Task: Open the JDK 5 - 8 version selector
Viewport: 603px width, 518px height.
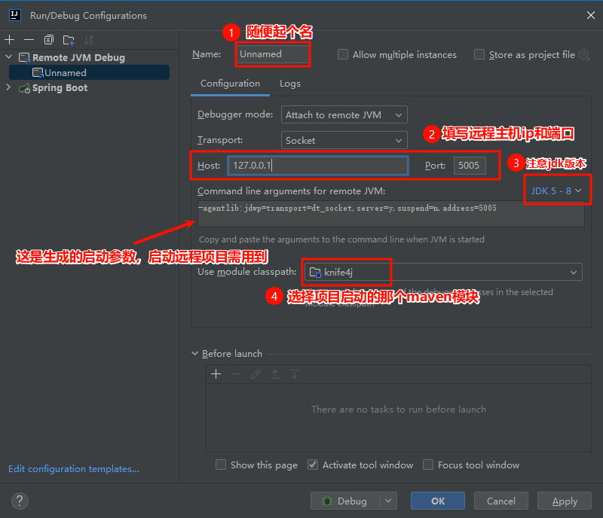Action: tap(556, 190)
